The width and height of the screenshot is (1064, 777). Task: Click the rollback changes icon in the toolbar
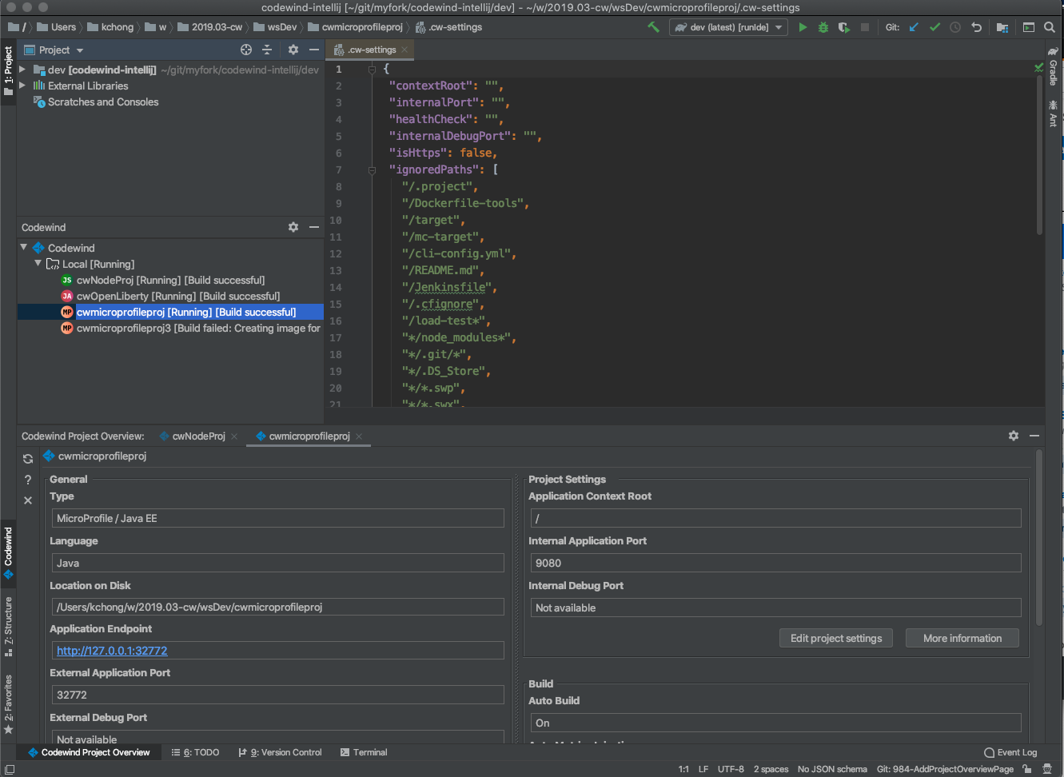975,26
